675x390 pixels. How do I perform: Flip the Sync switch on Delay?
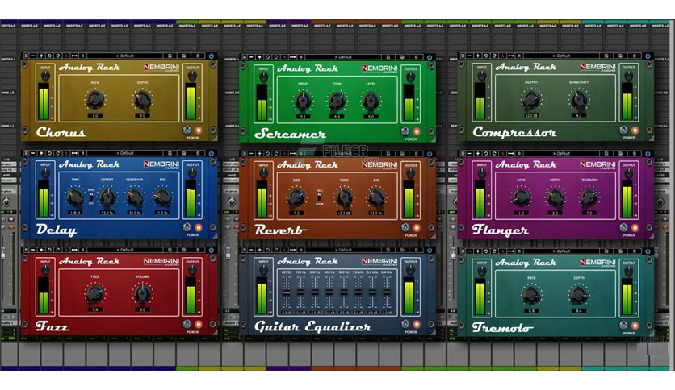coord(91,197)
